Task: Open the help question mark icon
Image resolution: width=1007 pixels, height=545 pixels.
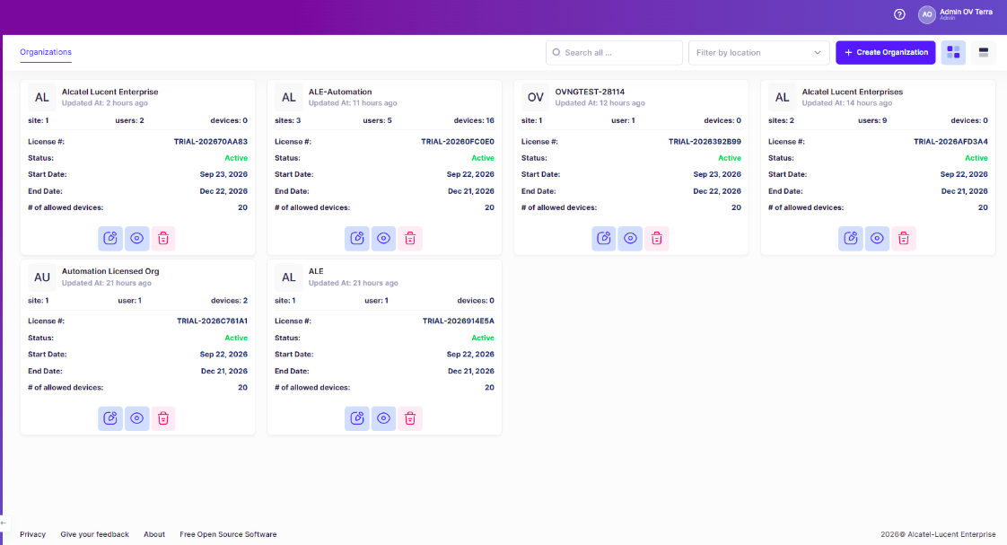Action: (x=900, y=14)
